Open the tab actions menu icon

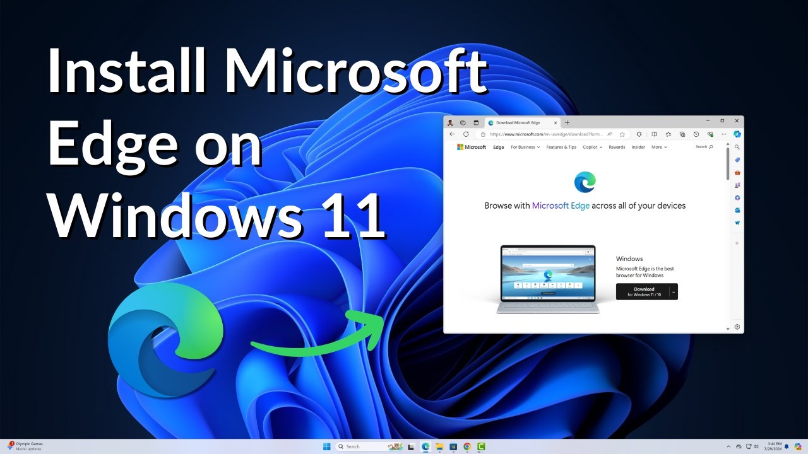coord(476,123)
